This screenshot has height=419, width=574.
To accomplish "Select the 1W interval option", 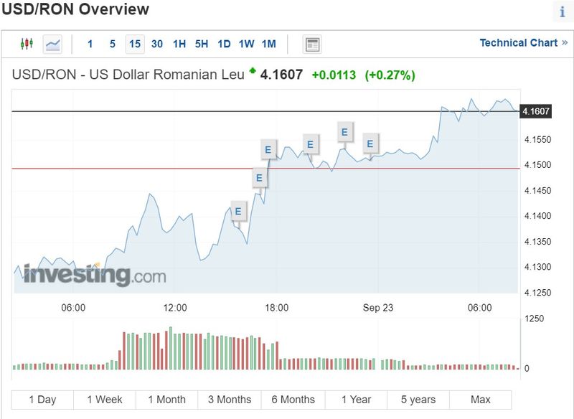I will point(246,44).
